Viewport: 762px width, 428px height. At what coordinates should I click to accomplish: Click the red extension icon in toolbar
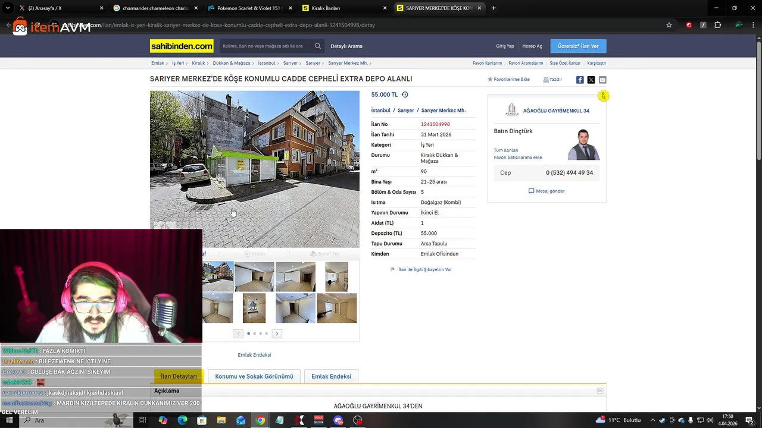pos(689,25)
